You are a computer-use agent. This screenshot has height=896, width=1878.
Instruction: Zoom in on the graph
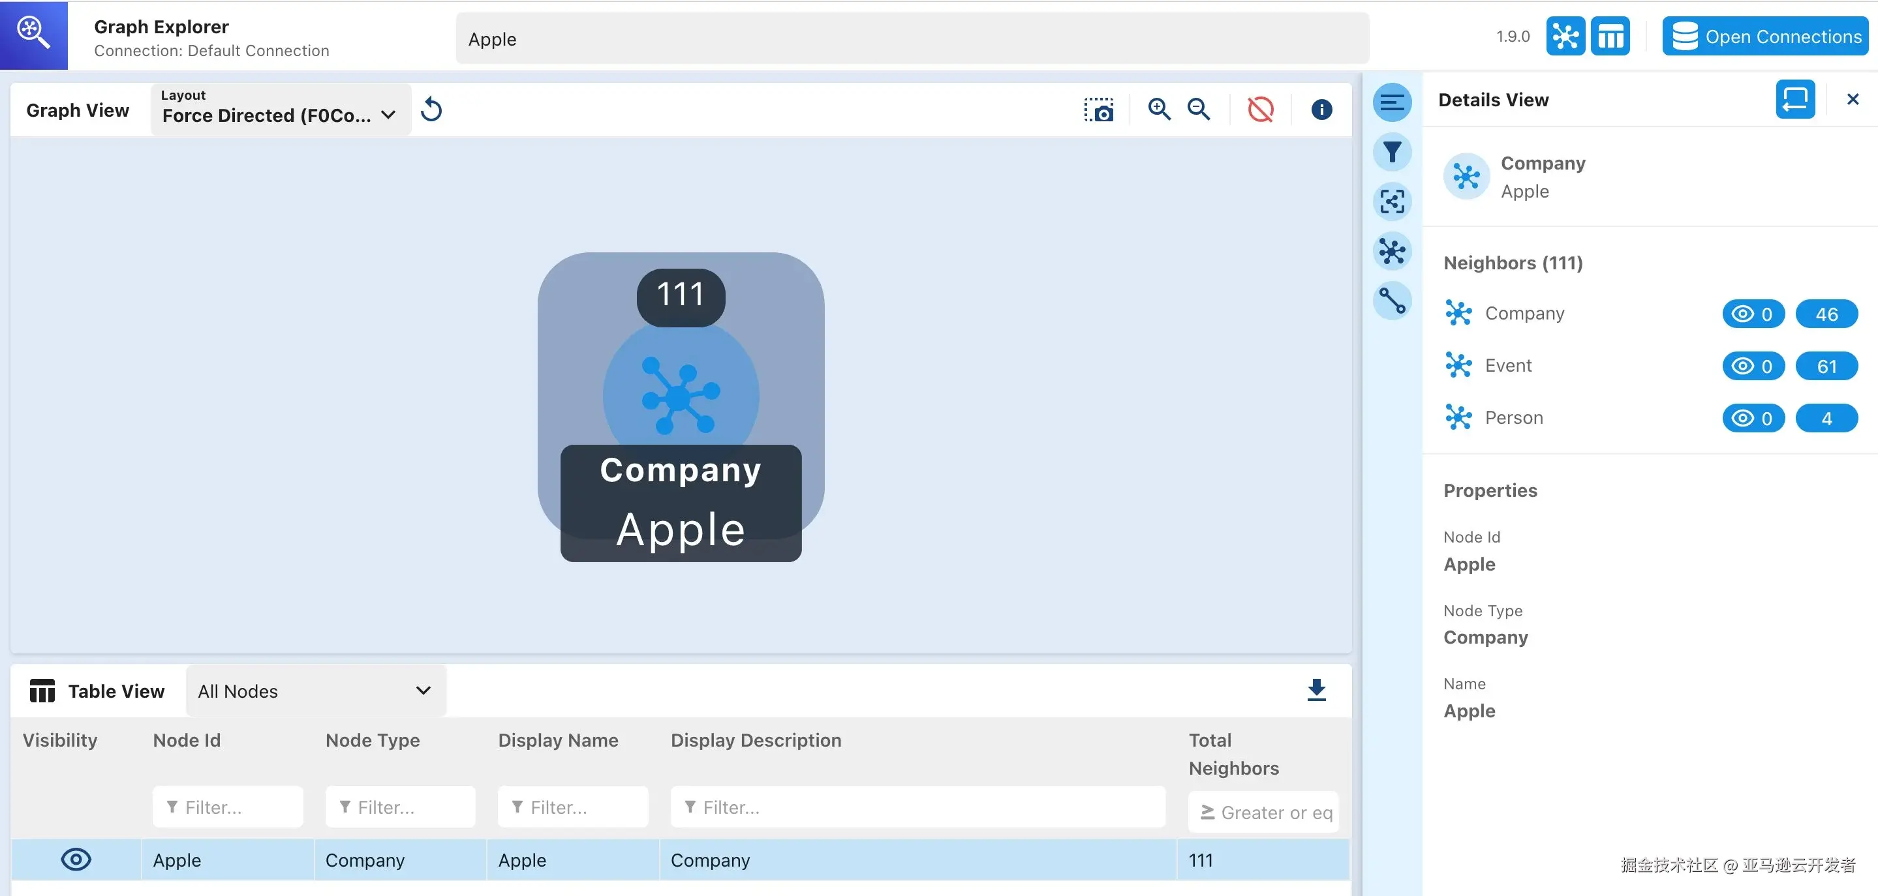[x=1159, y=110]
